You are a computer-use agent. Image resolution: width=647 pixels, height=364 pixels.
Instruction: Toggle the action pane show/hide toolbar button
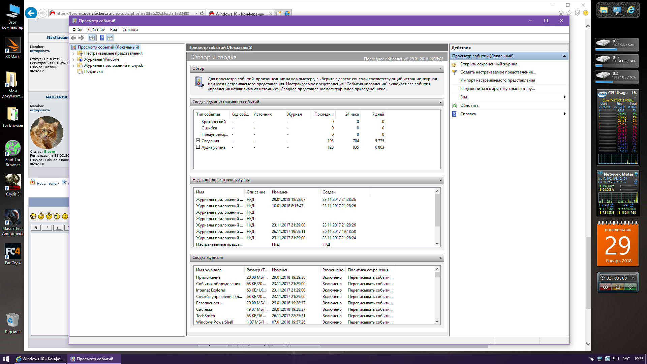110,38
